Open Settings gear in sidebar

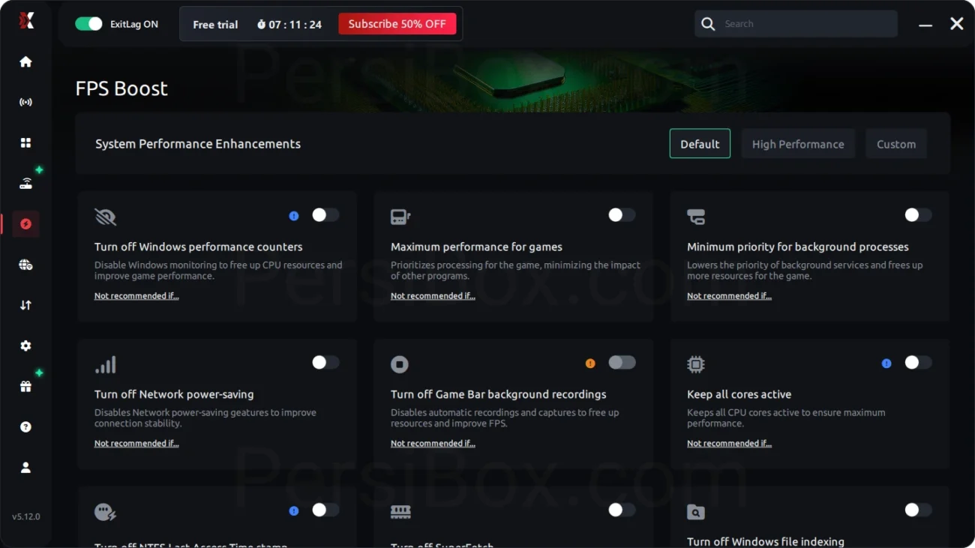click(26, 346)
